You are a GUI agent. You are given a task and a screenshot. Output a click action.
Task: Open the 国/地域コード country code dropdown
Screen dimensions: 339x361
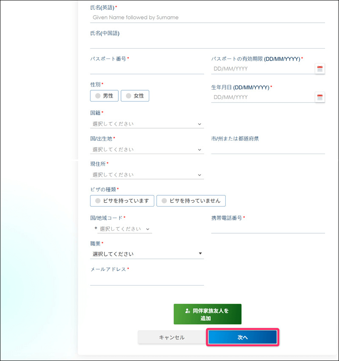(x=124, y=229)
